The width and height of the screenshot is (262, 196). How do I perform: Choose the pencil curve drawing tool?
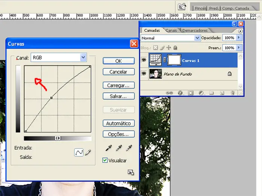click(88, 152)
